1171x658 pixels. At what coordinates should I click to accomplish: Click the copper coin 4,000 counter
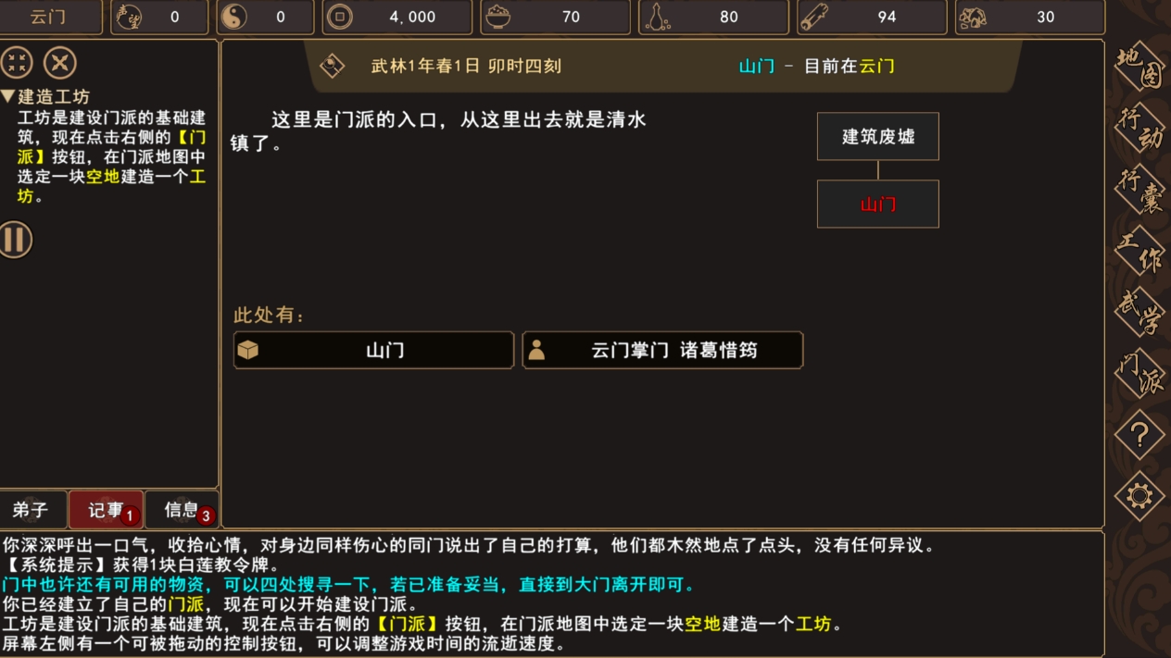(396, 17)
